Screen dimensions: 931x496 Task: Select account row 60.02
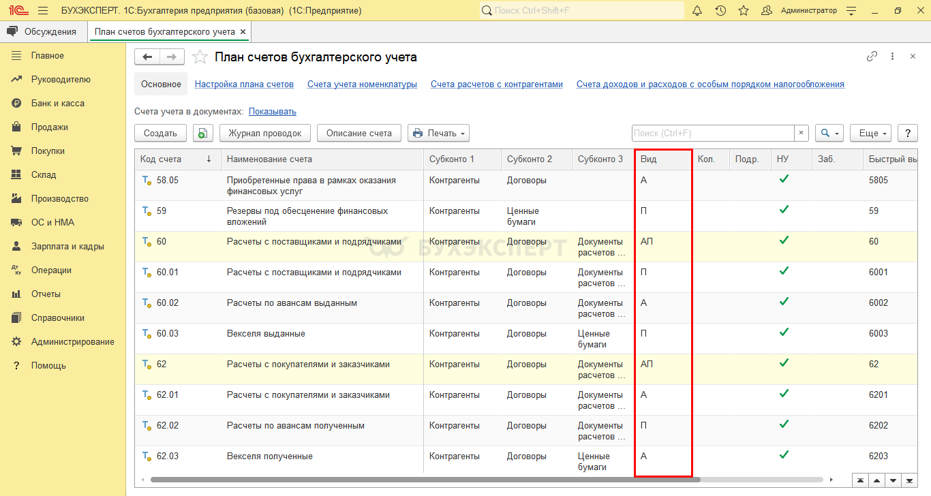coord(526,308)
